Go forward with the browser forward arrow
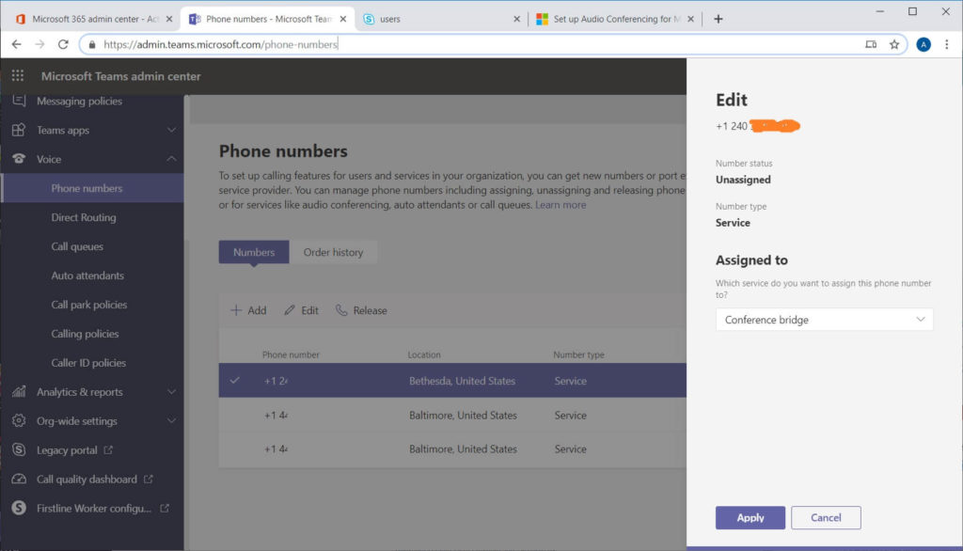The image size is (963, 551). click(x=39, y=44)
